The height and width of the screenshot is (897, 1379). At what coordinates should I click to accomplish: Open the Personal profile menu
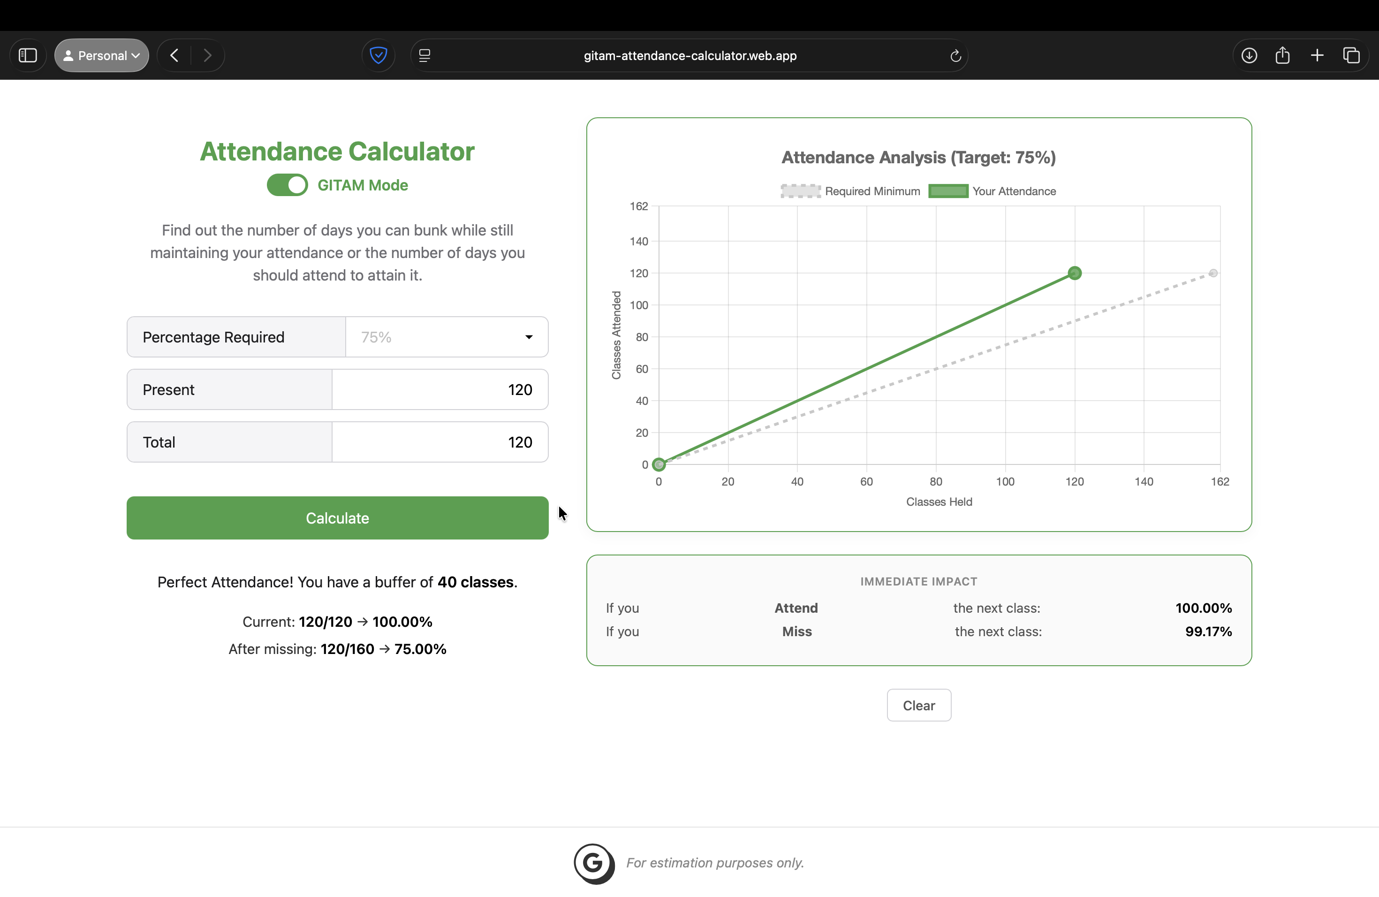click(102, 56)
